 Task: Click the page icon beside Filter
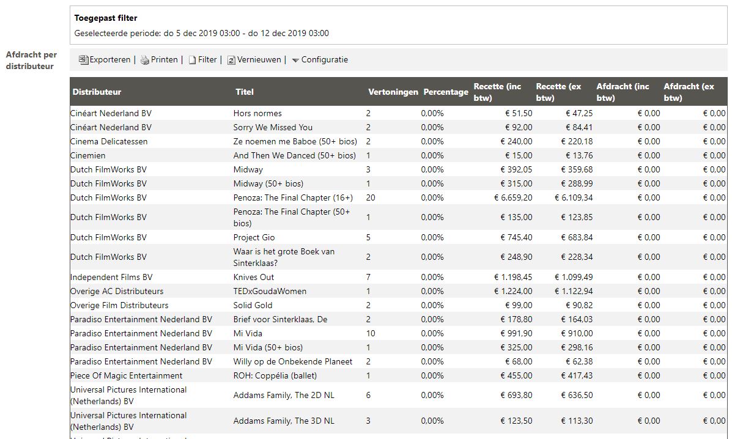pos(193,60)
